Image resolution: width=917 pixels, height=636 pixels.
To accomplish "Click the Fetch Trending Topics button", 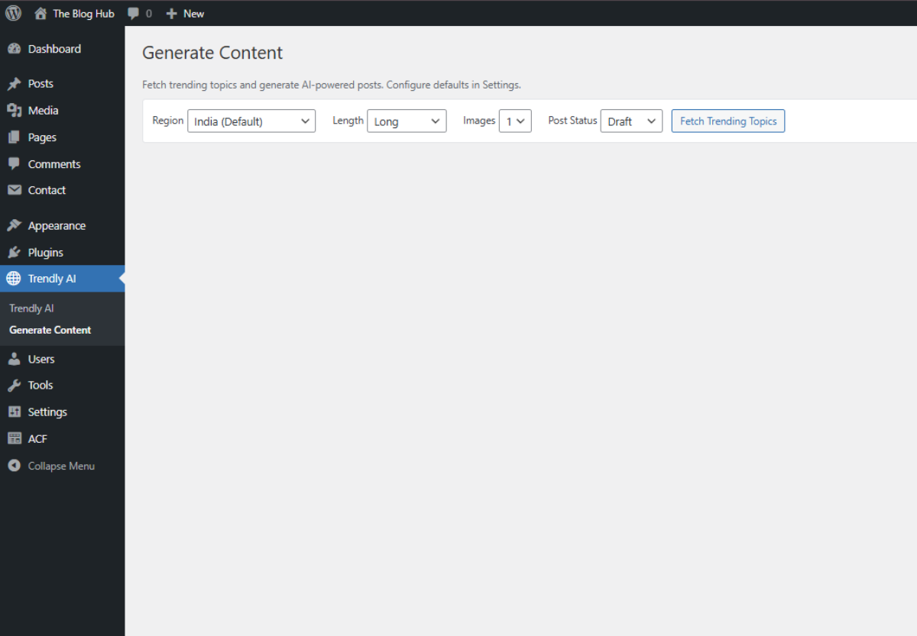I will [x=727, y=121].
